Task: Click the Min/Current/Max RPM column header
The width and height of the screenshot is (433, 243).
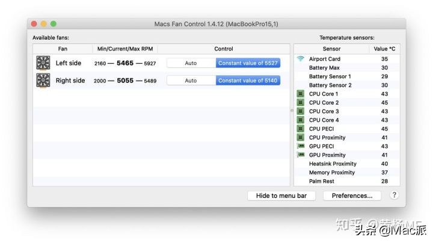Action: [125, 49]
